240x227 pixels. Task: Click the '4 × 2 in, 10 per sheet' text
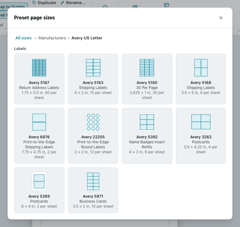pos(93,93)
